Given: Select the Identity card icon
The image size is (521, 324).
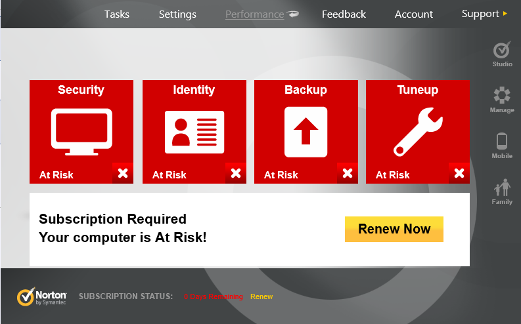Looking at the screenshot, I should (x=194, y=132).
